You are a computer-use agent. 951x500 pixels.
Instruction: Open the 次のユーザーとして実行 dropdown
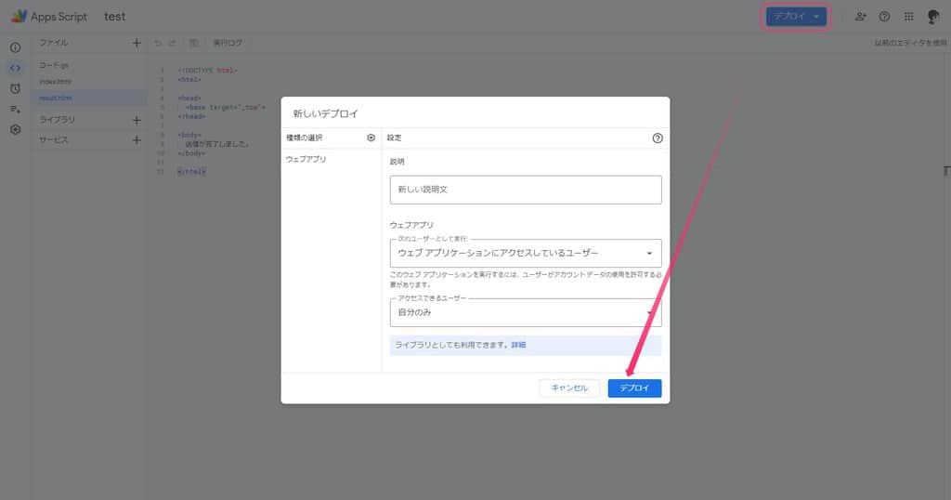(x=526, y=253)
